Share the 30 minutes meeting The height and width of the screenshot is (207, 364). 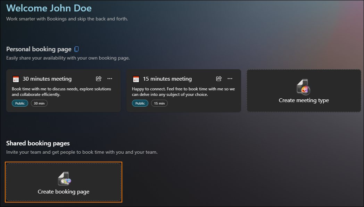(99, 79)
